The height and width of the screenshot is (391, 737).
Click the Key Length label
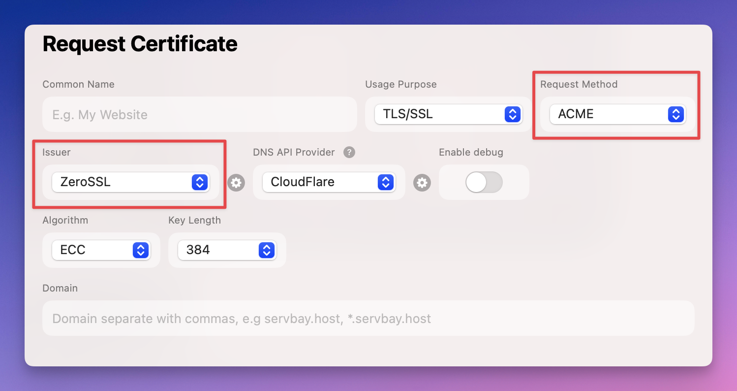pos(195,220)
